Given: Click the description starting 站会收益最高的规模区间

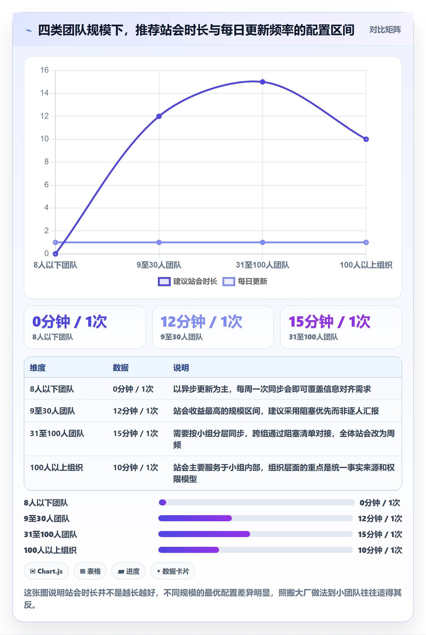Looking at the screenshot, I should [x=276, y=411].
